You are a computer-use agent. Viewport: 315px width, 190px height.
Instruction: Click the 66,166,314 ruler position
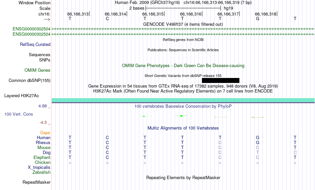[x=116, y=14]
